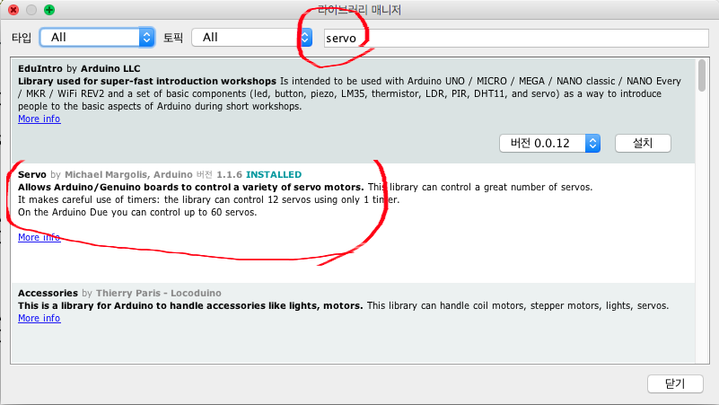This screenshot has width=719, height=405.
Task: Open More info link for Accessories library
Action: (x=39, y=318)
